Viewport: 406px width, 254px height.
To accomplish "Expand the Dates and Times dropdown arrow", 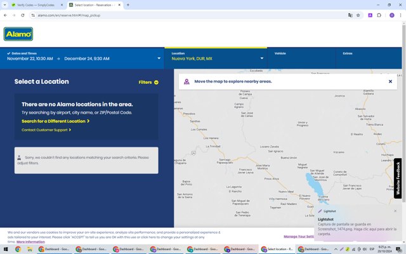I will 159,58.
